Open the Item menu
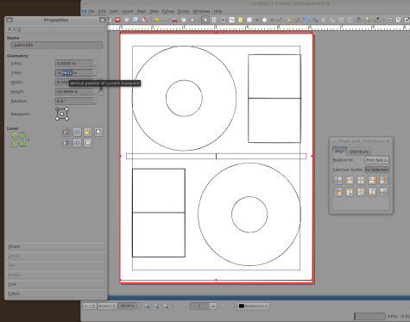 pos(114,11)
